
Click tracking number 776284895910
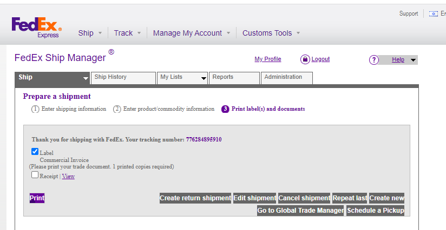[204, 139]
